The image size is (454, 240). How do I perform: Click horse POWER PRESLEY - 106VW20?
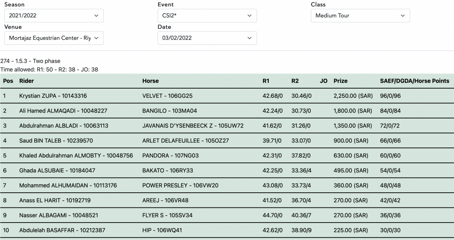(x=181, y=186)
